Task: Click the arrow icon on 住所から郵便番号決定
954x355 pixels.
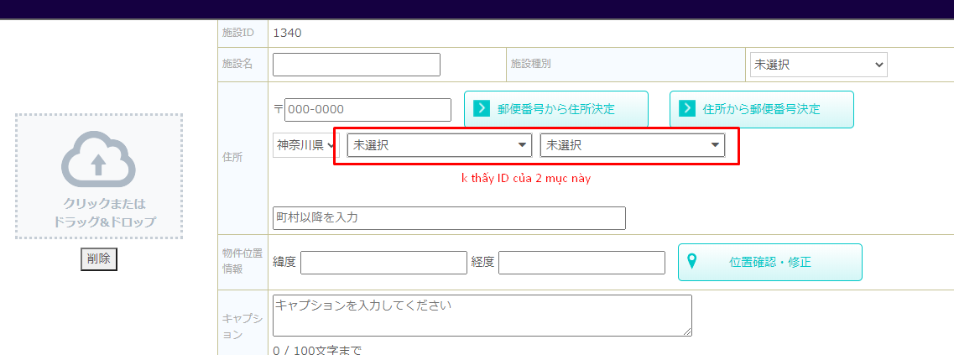Action: pos(687,109)
